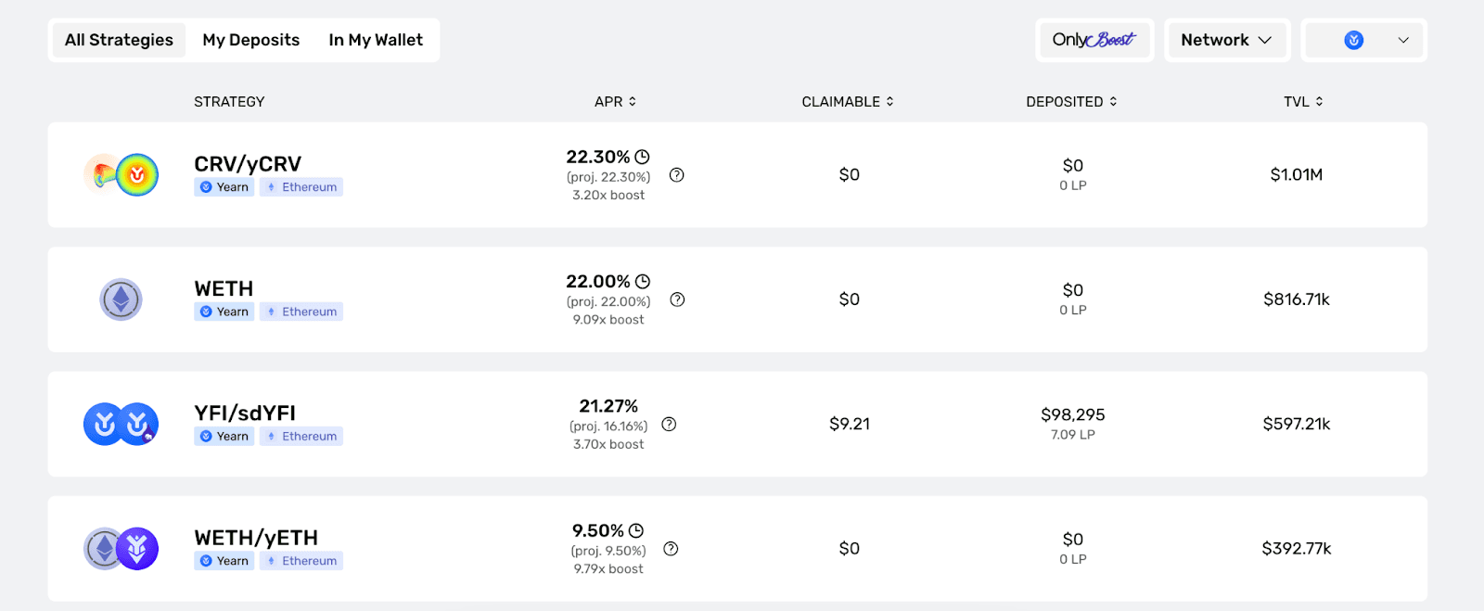1484x611 pixels.
Task: Click the CRV/yCRV token pair icon
Action: pyautogui.click(x=121, y=174)
